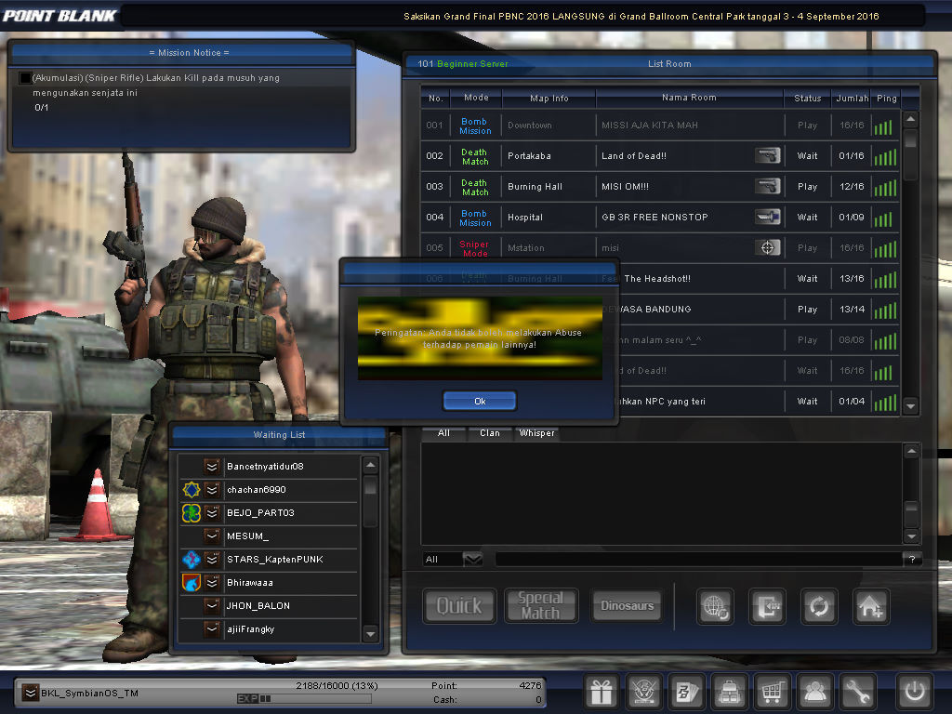Click rank badge beside Bancetnyatidur08
Viewport: 952px width, 714px height.
[212, 467]
